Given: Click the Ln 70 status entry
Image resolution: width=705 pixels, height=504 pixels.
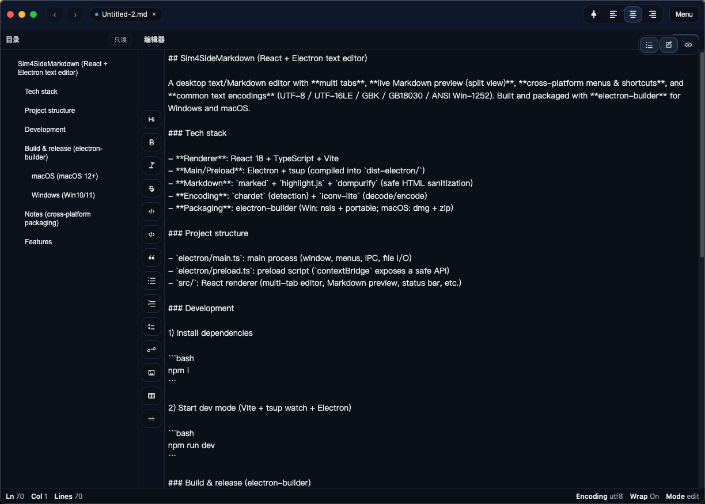Looking at the screenshot, I should (x=15, y=497).
